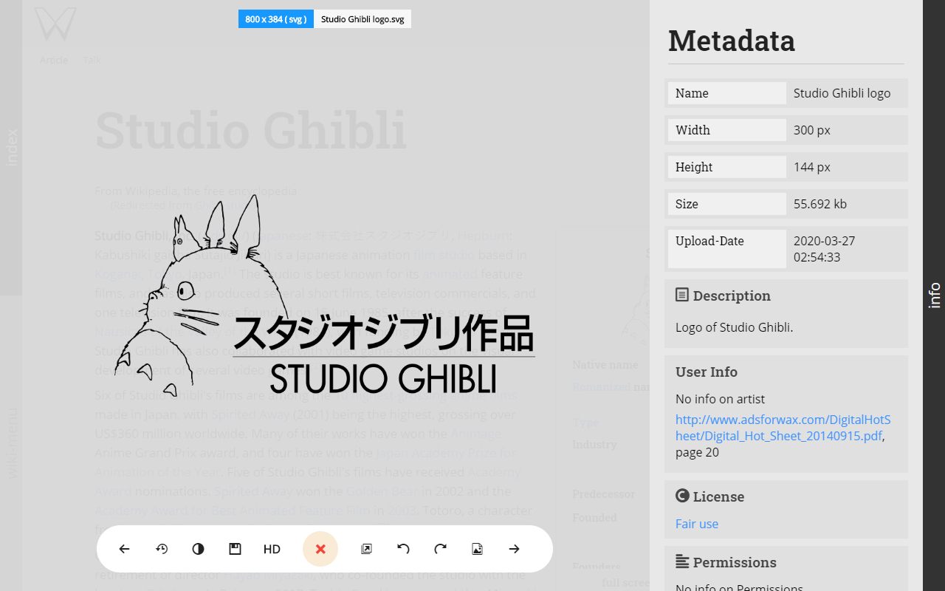
Task: Click 'Logo of Studio Ghibli.' description text
Action: click(x=735, y=327)
